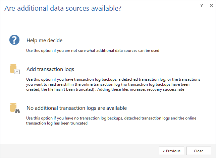Click the Close button in the footer

pyautogui.click(x=199, y=151)
